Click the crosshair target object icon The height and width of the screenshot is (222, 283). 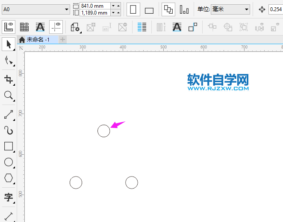tap(228, 27)
